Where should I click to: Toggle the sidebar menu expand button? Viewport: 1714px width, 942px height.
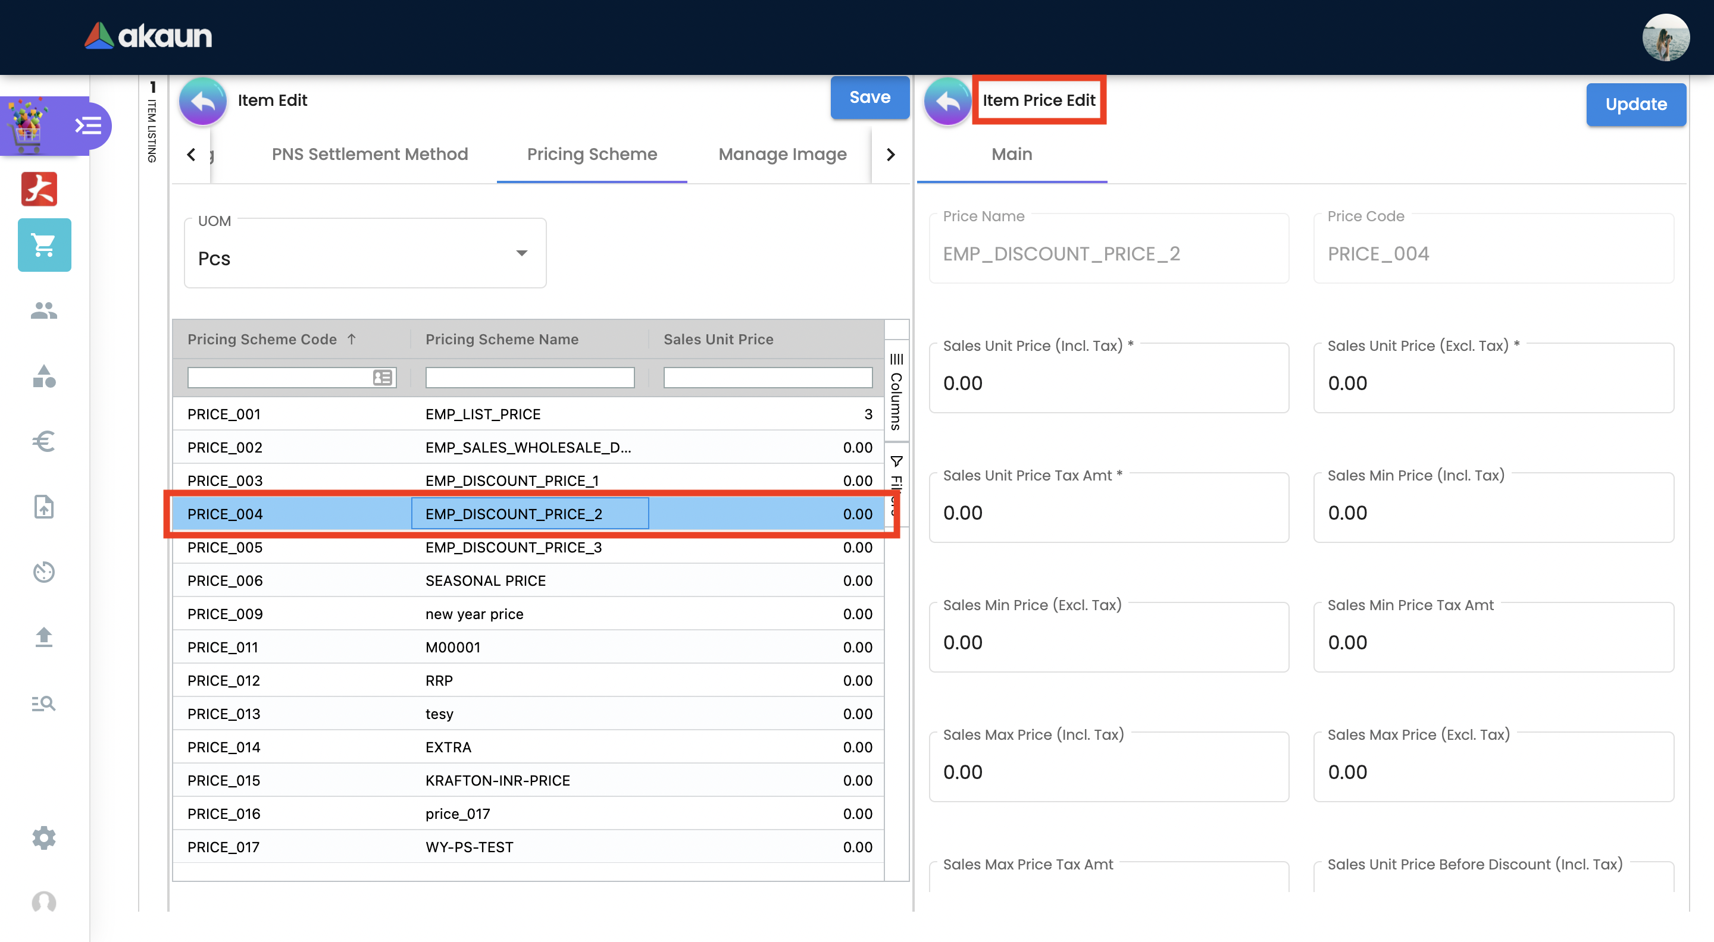click(88, 125)
